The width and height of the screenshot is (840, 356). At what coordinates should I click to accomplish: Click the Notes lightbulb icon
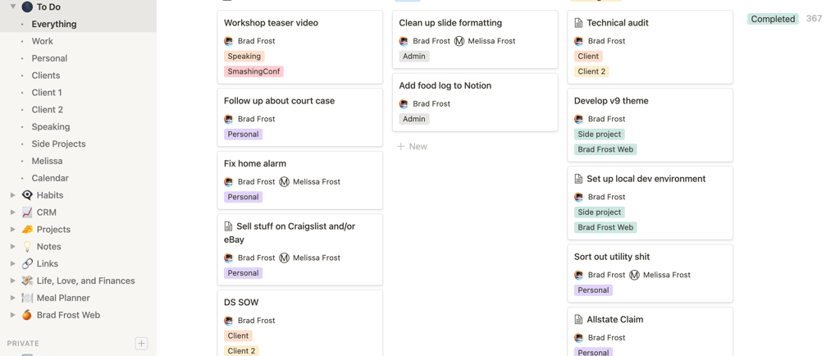[27, 246]
